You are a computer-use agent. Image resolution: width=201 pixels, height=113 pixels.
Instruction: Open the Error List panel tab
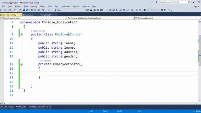(x=3, y=107)
